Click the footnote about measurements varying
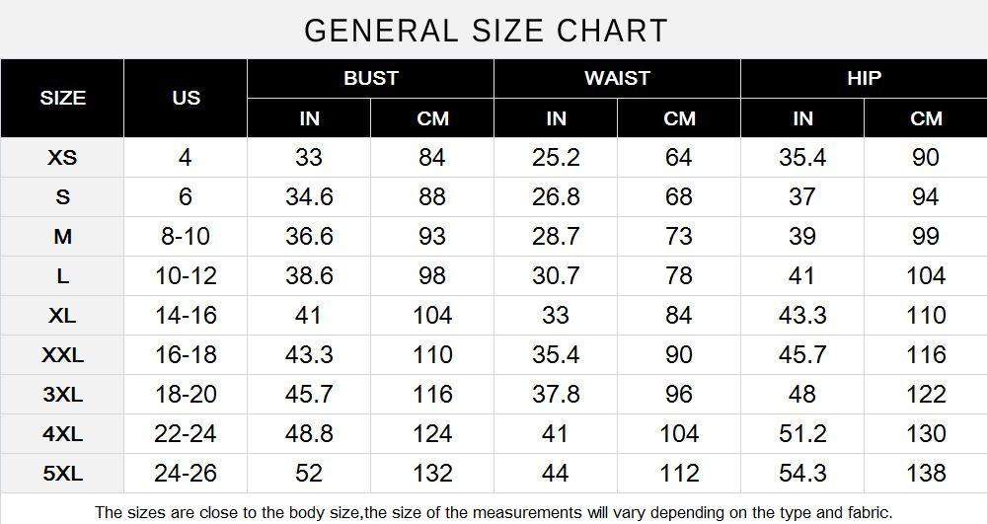Viewport: 988px width, 524px height. pyautogui.click(x=494, y=513)
